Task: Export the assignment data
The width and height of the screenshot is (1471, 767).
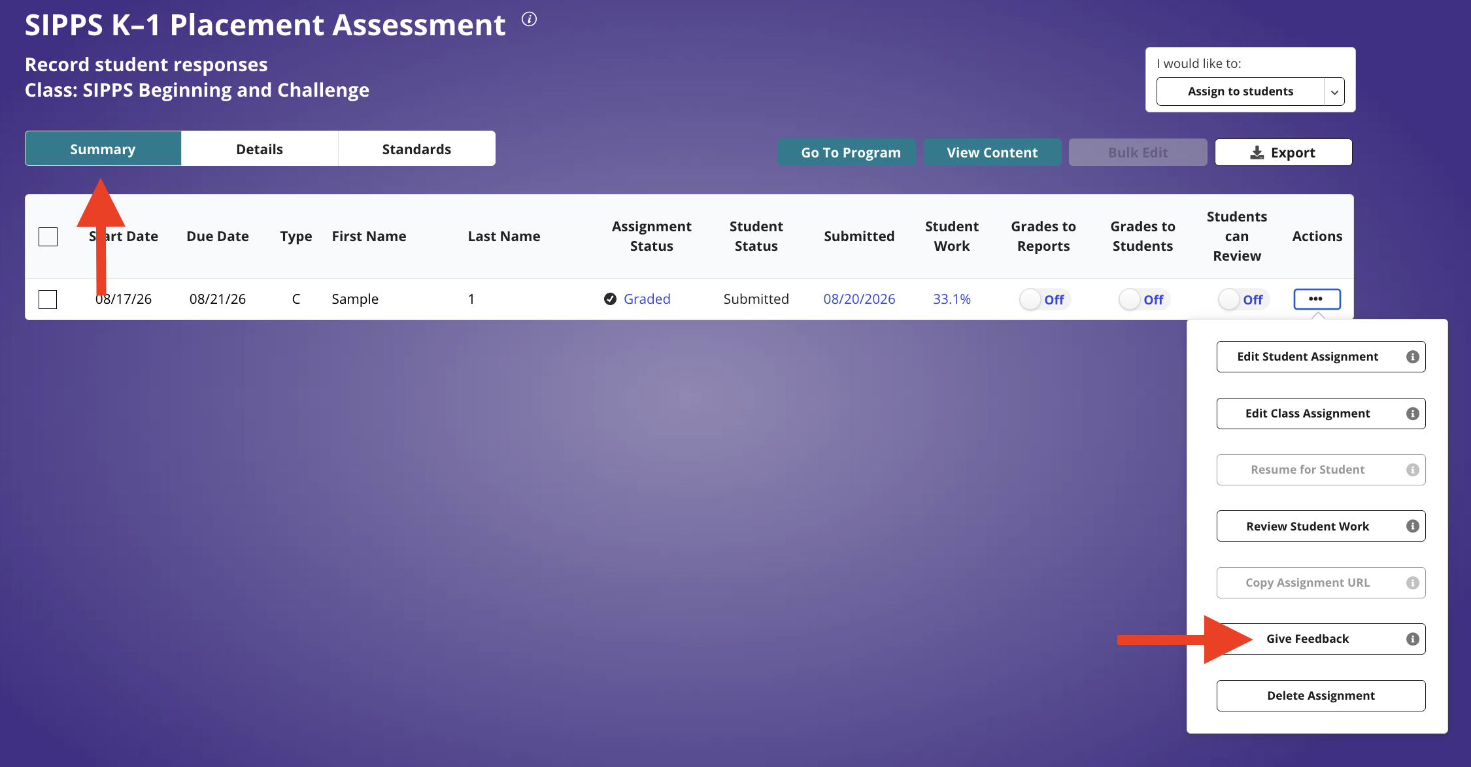Action: [1283, 152]
